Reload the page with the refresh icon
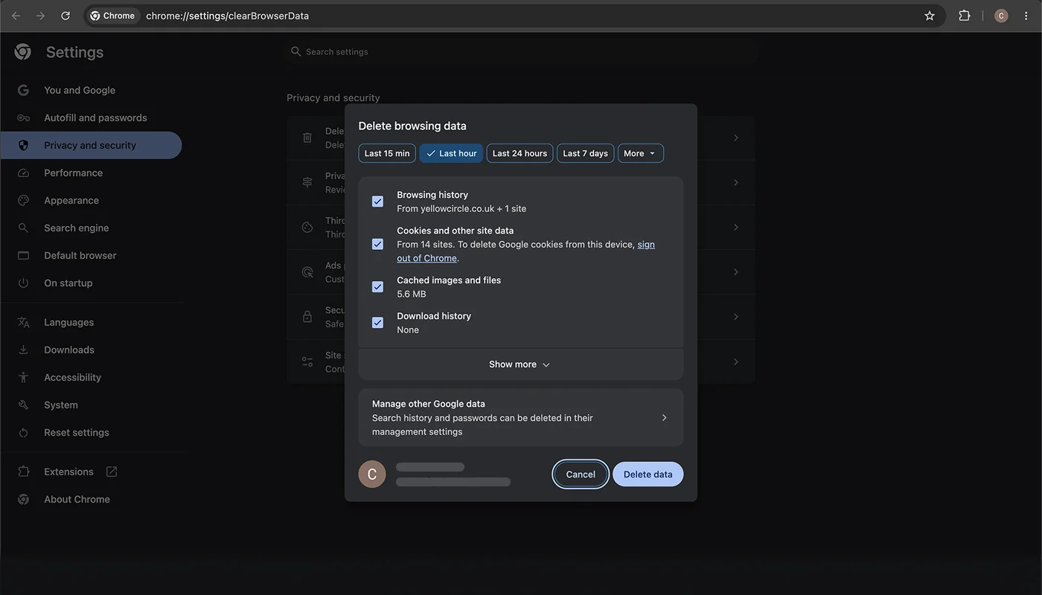Screen dimensions: 1042x595 [x=65, y=16]
